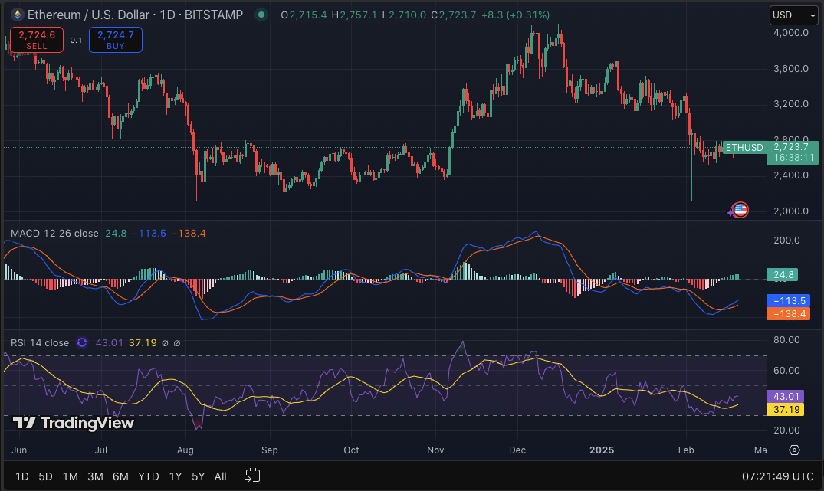This screenshot has width=824, height=491.
Task: Open the go-to-date calendar icon
Action: (253, 475)
